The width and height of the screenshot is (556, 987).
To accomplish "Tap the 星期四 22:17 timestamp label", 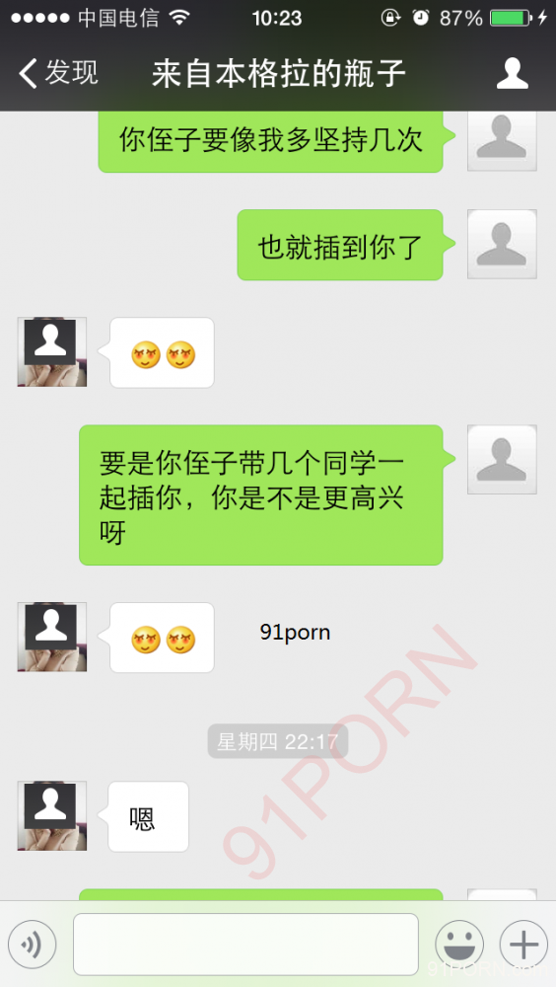I will pyautogui.click(x=278, y=741).
